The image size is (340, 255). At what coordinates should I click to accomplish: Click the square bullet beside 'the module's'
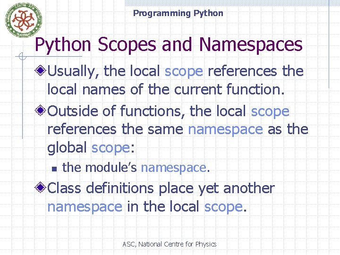pyautogui.click(x=54, y=169)
